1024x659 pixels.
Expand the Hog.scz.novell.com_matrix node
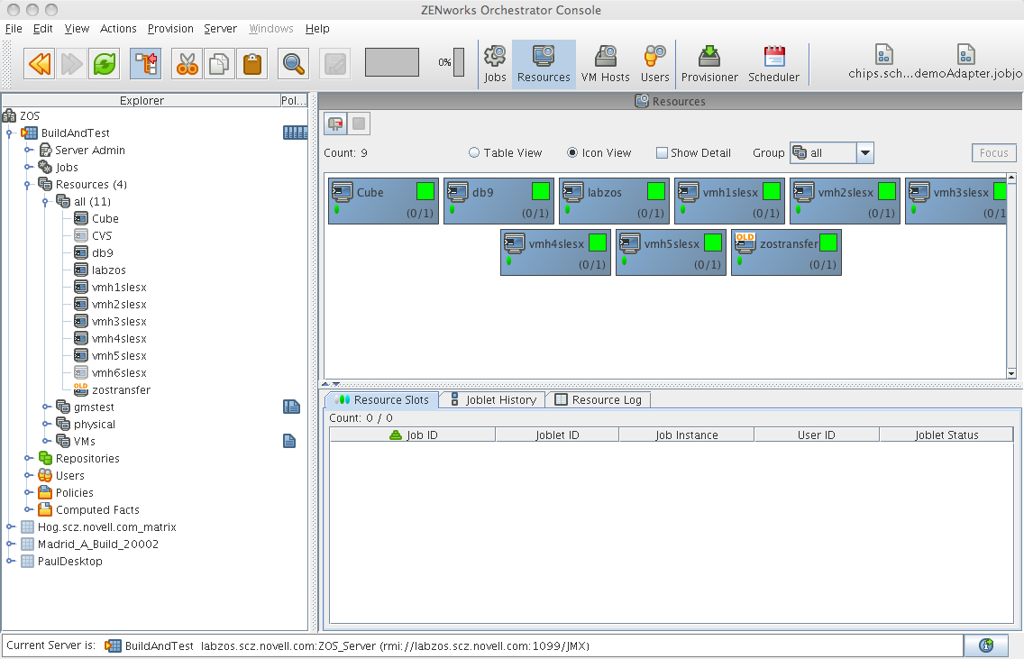click(x=10, y=527)
